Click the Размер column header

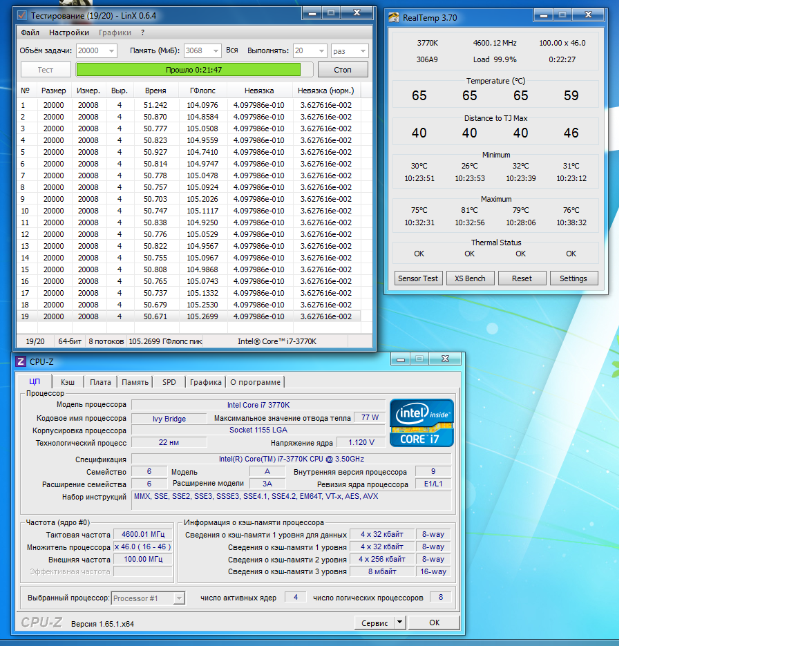(53, 91)
